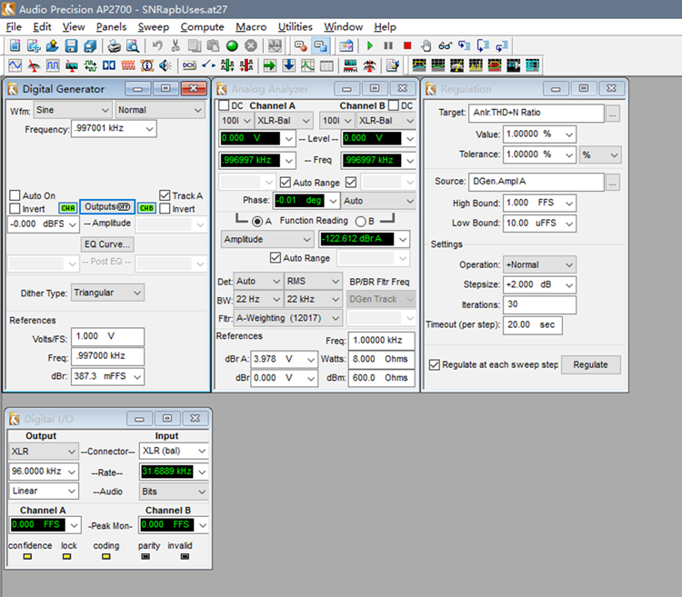Open the Analog Generator sine wave panel icon
The image size is (682, 597).
click(x=15, y=65)
